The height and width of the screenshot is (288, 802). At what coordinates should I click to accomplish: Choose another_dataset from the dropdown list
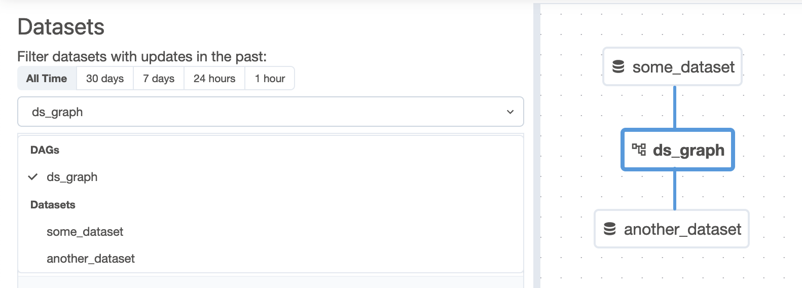pos(91,259)
